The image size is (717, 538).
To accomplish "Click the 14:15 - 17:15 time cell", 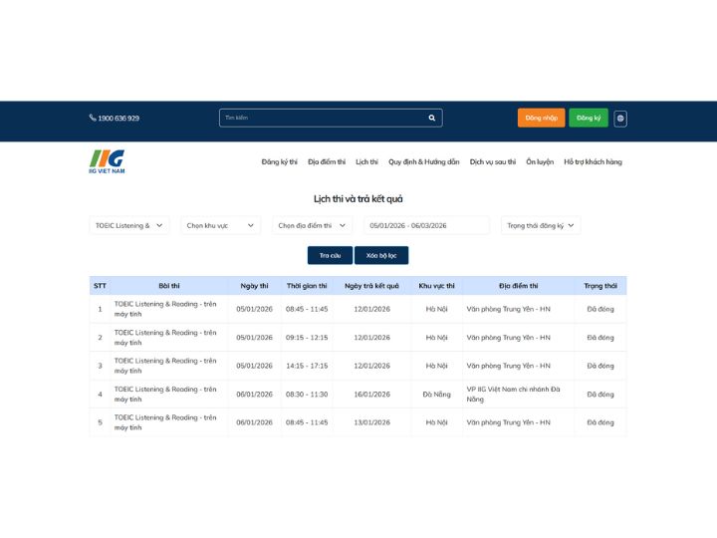I will 307,366.
